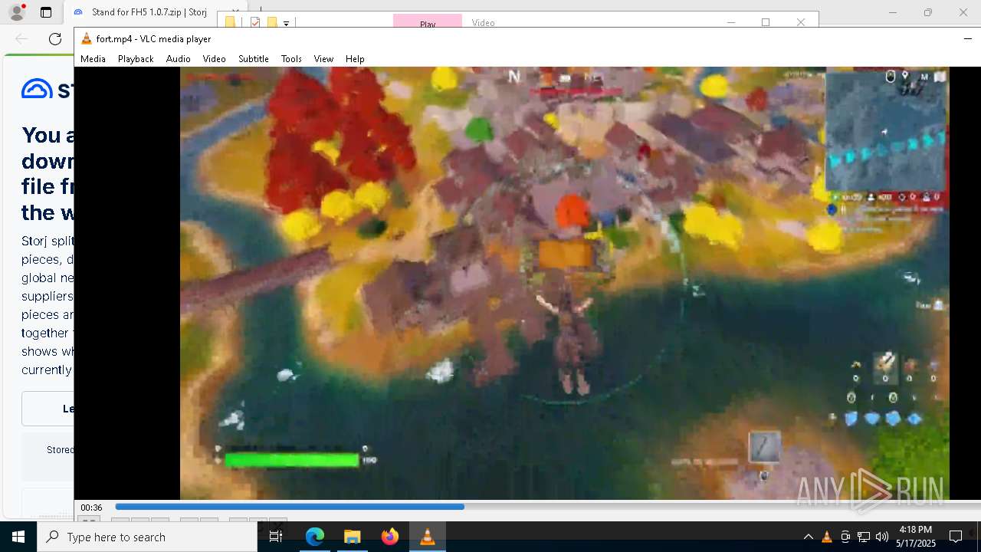Click the Meet Now tray icon

click(x=845, y=537)
